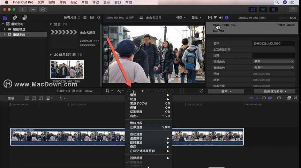Image resolution: width=301 pixels, height=168 pixels.
Task: Open the libraries sidebar icon
Action: coord(5,18)
